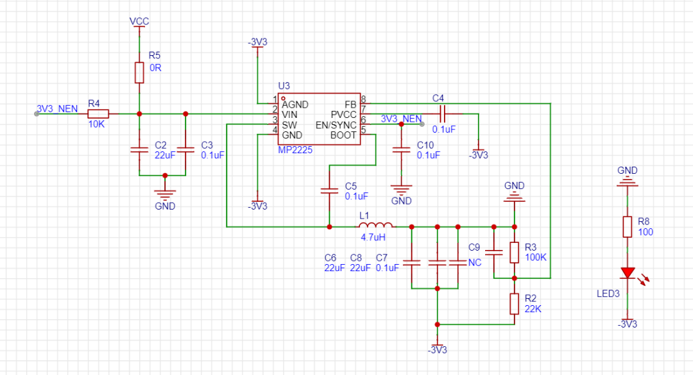
Task: Select the C2 22uF capacitor symbol
Action: (x=139, y=149)
